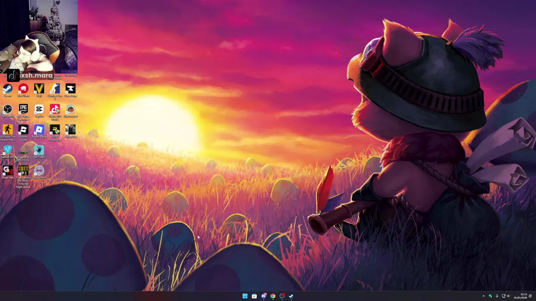Open the Radmin VPN shortcut
536x301 pixels.
8,152
